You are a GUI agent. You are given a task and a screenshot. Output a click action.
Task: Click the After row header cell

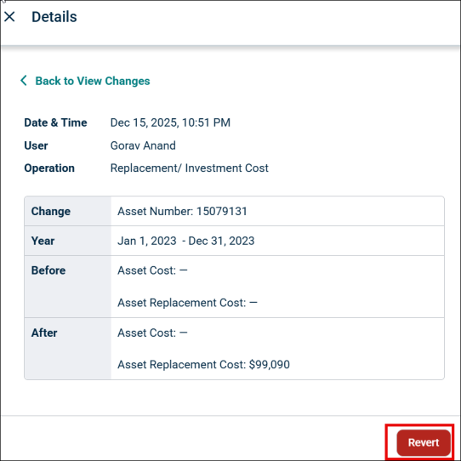pos(68,349)
